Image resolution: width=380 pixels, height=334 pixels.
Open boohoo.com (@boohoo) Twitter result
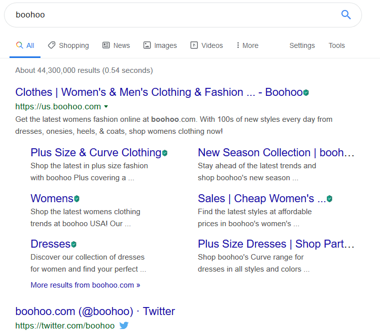click(x=95, y=311)
